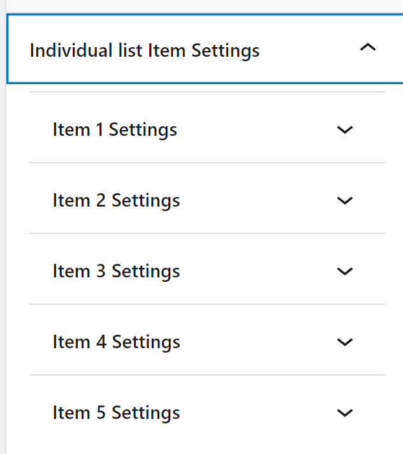
Task: Click the down chevron for Item 1 Settings
Action: 345,130
